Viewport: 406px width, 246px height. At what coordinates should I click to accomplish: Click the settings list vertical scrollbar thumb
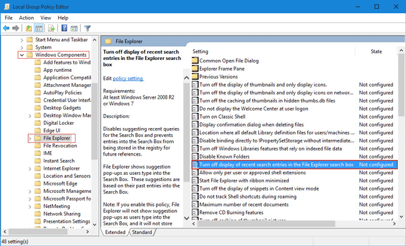pos(401,85)
